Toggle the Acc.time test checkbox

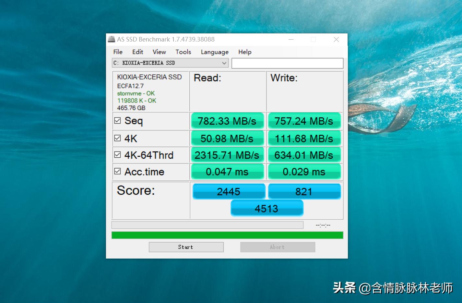point(118,171)
